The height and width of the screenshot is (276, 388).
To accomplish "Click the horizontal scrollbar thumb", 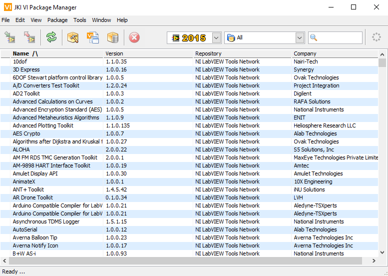I will click(185, 260).
